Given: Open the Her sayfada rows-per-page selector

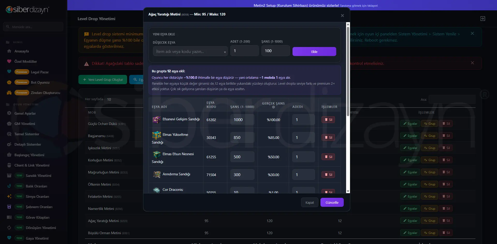Looking at the screenshot, I should coord(123,99).
